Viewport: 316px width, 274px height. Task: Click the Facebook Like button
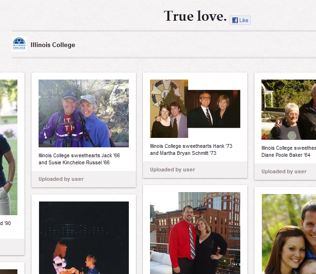(x=240, y=20)
